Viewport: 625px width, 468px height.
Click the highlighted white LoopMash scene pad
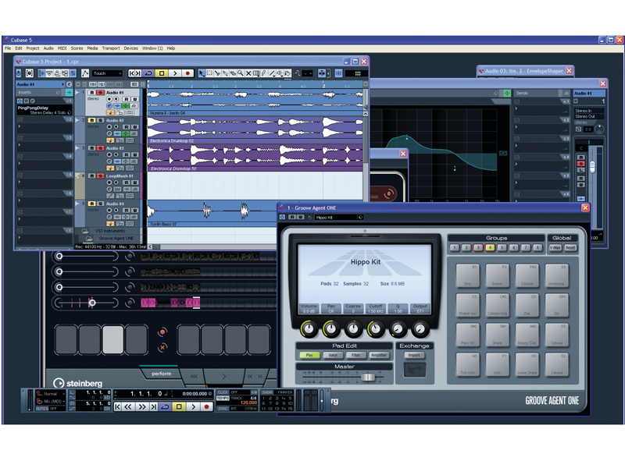coord(113,340)
